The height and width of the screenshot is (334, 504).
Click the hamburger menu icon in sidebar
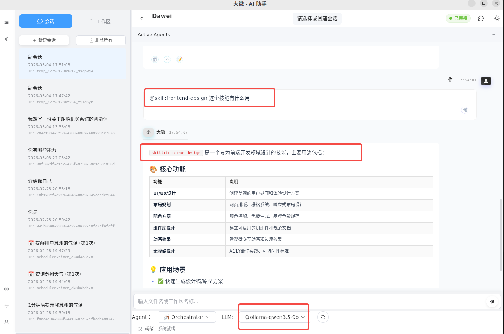[x=6, y=22]
